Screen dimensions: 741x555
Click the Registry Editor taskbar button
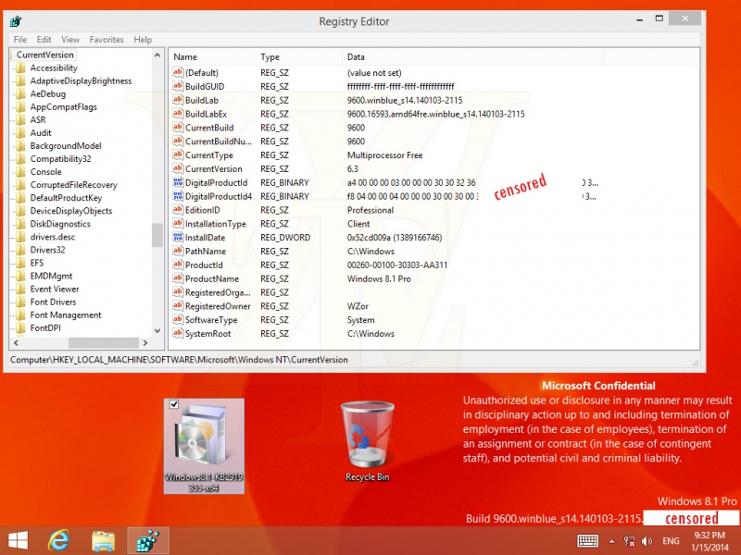[148, 540]
